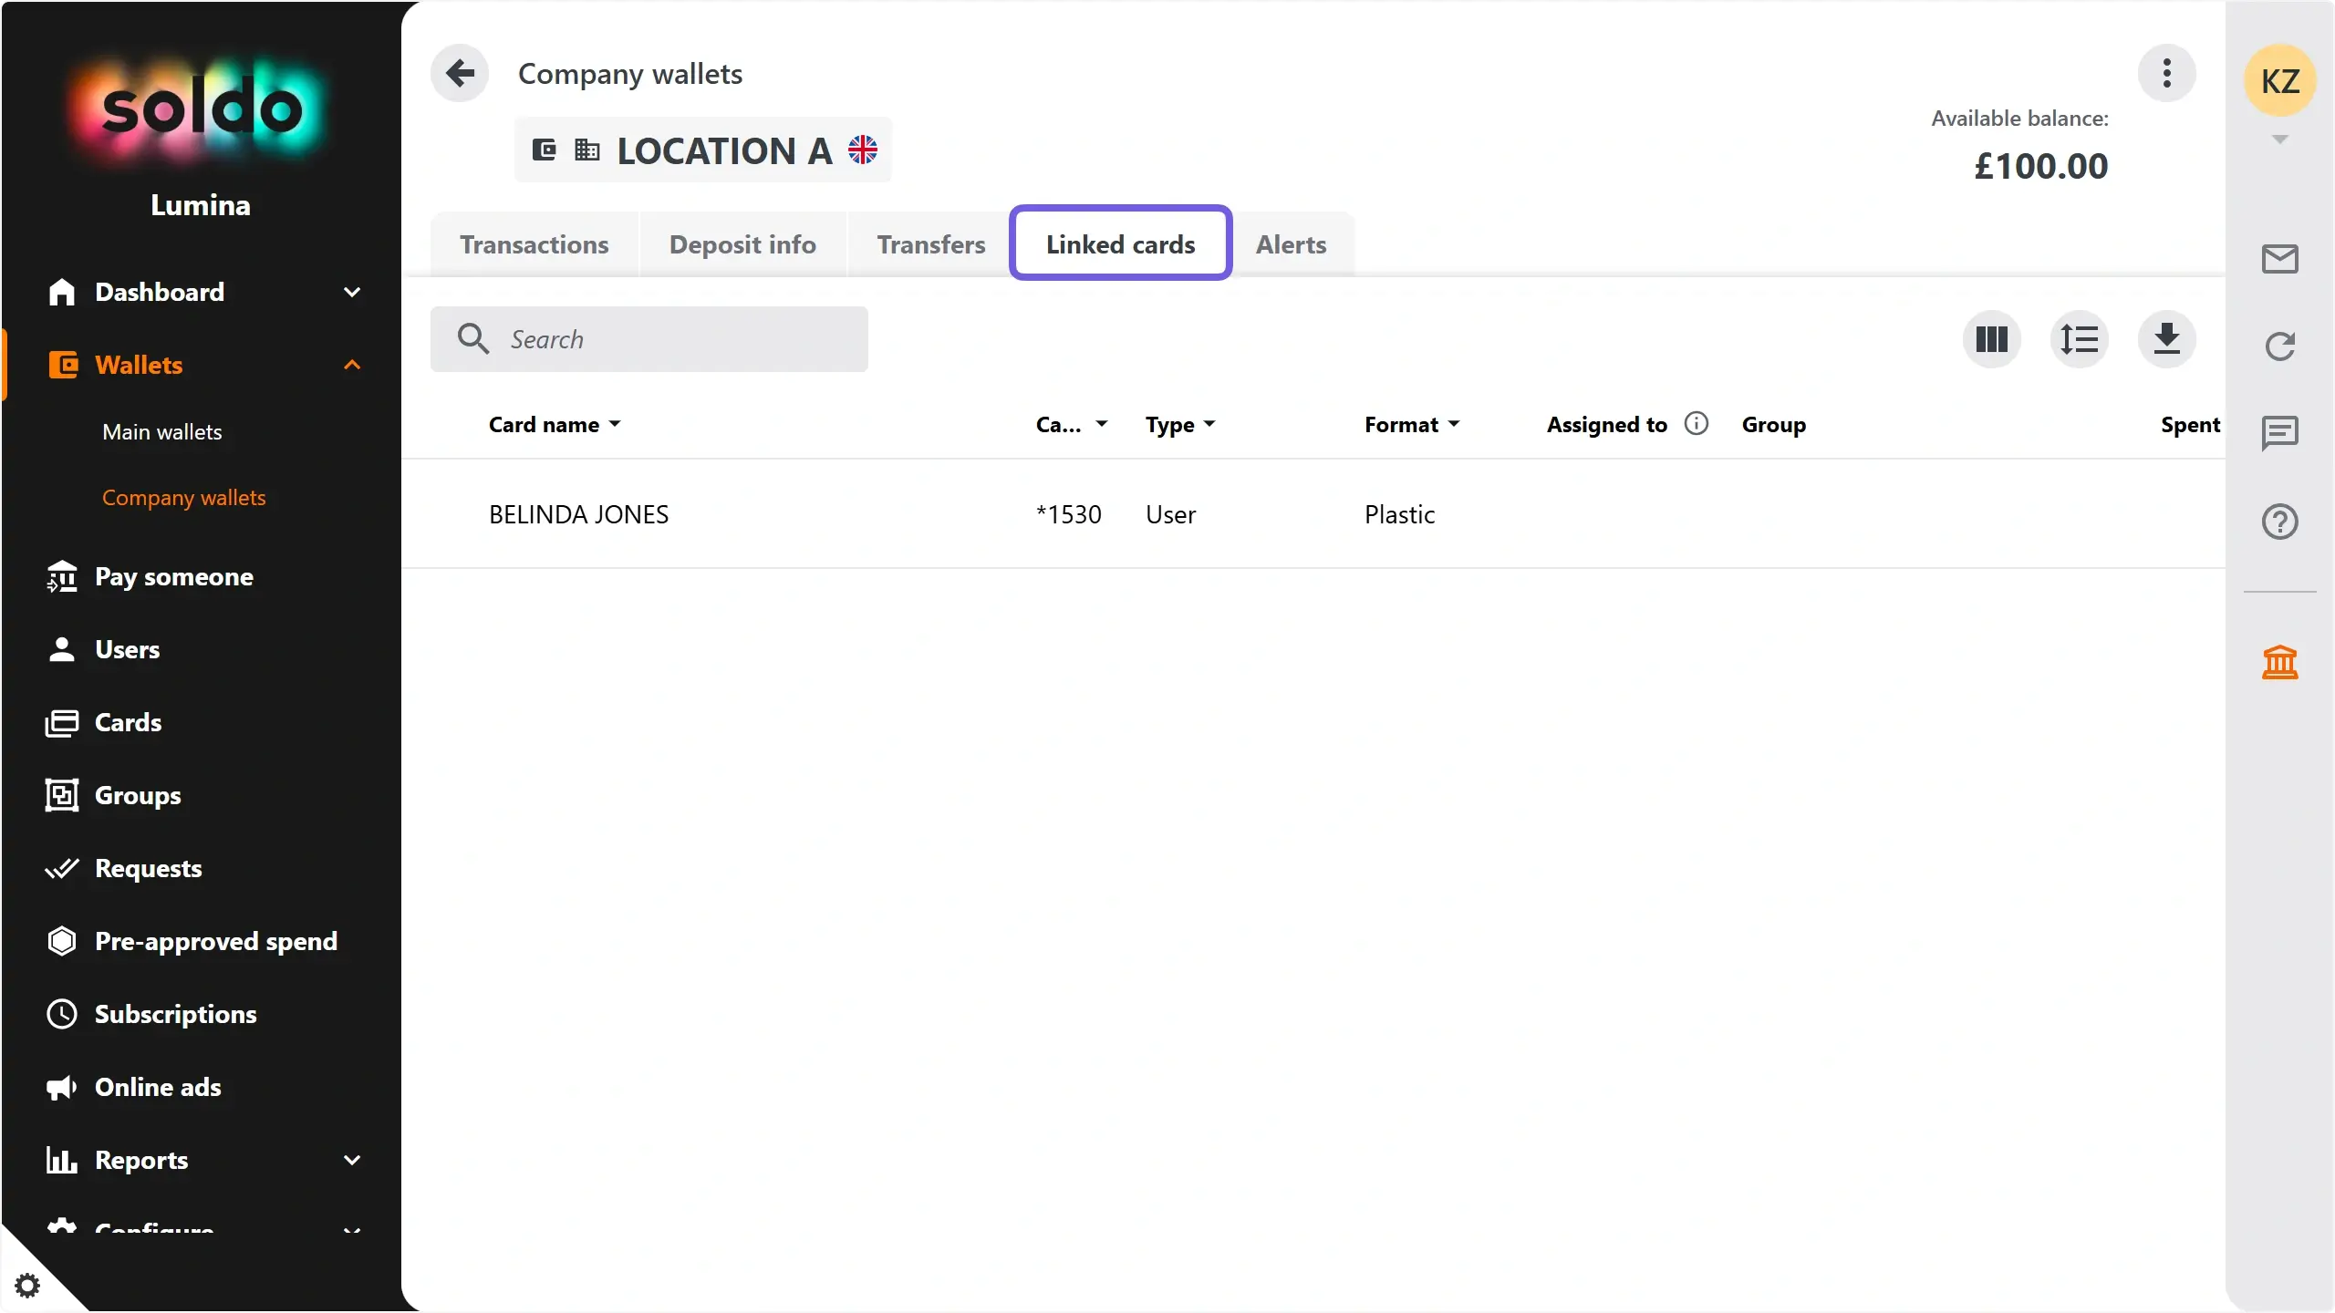Screen dimensions: 2335x1313
Task: Click the Plastic format cell
Action: [x=1399, y=514]
